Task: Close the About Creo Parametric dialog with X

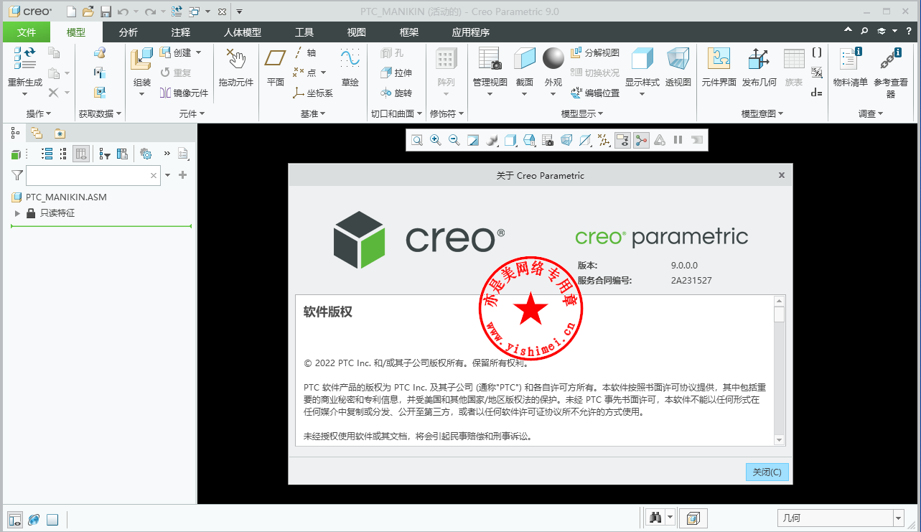Action: [782, 175]
